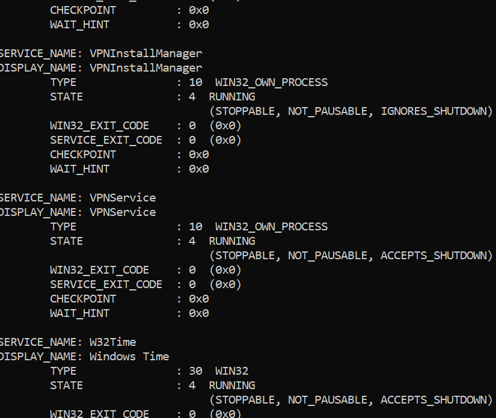Click ACCEPTS_SHUTDOWN under W32Time state
This screenshot has width=496, height=418.
point(433,399)
